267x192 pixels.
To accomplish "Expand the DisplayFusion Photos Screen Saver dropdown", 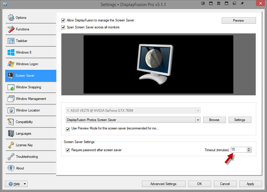I will 198,120.
